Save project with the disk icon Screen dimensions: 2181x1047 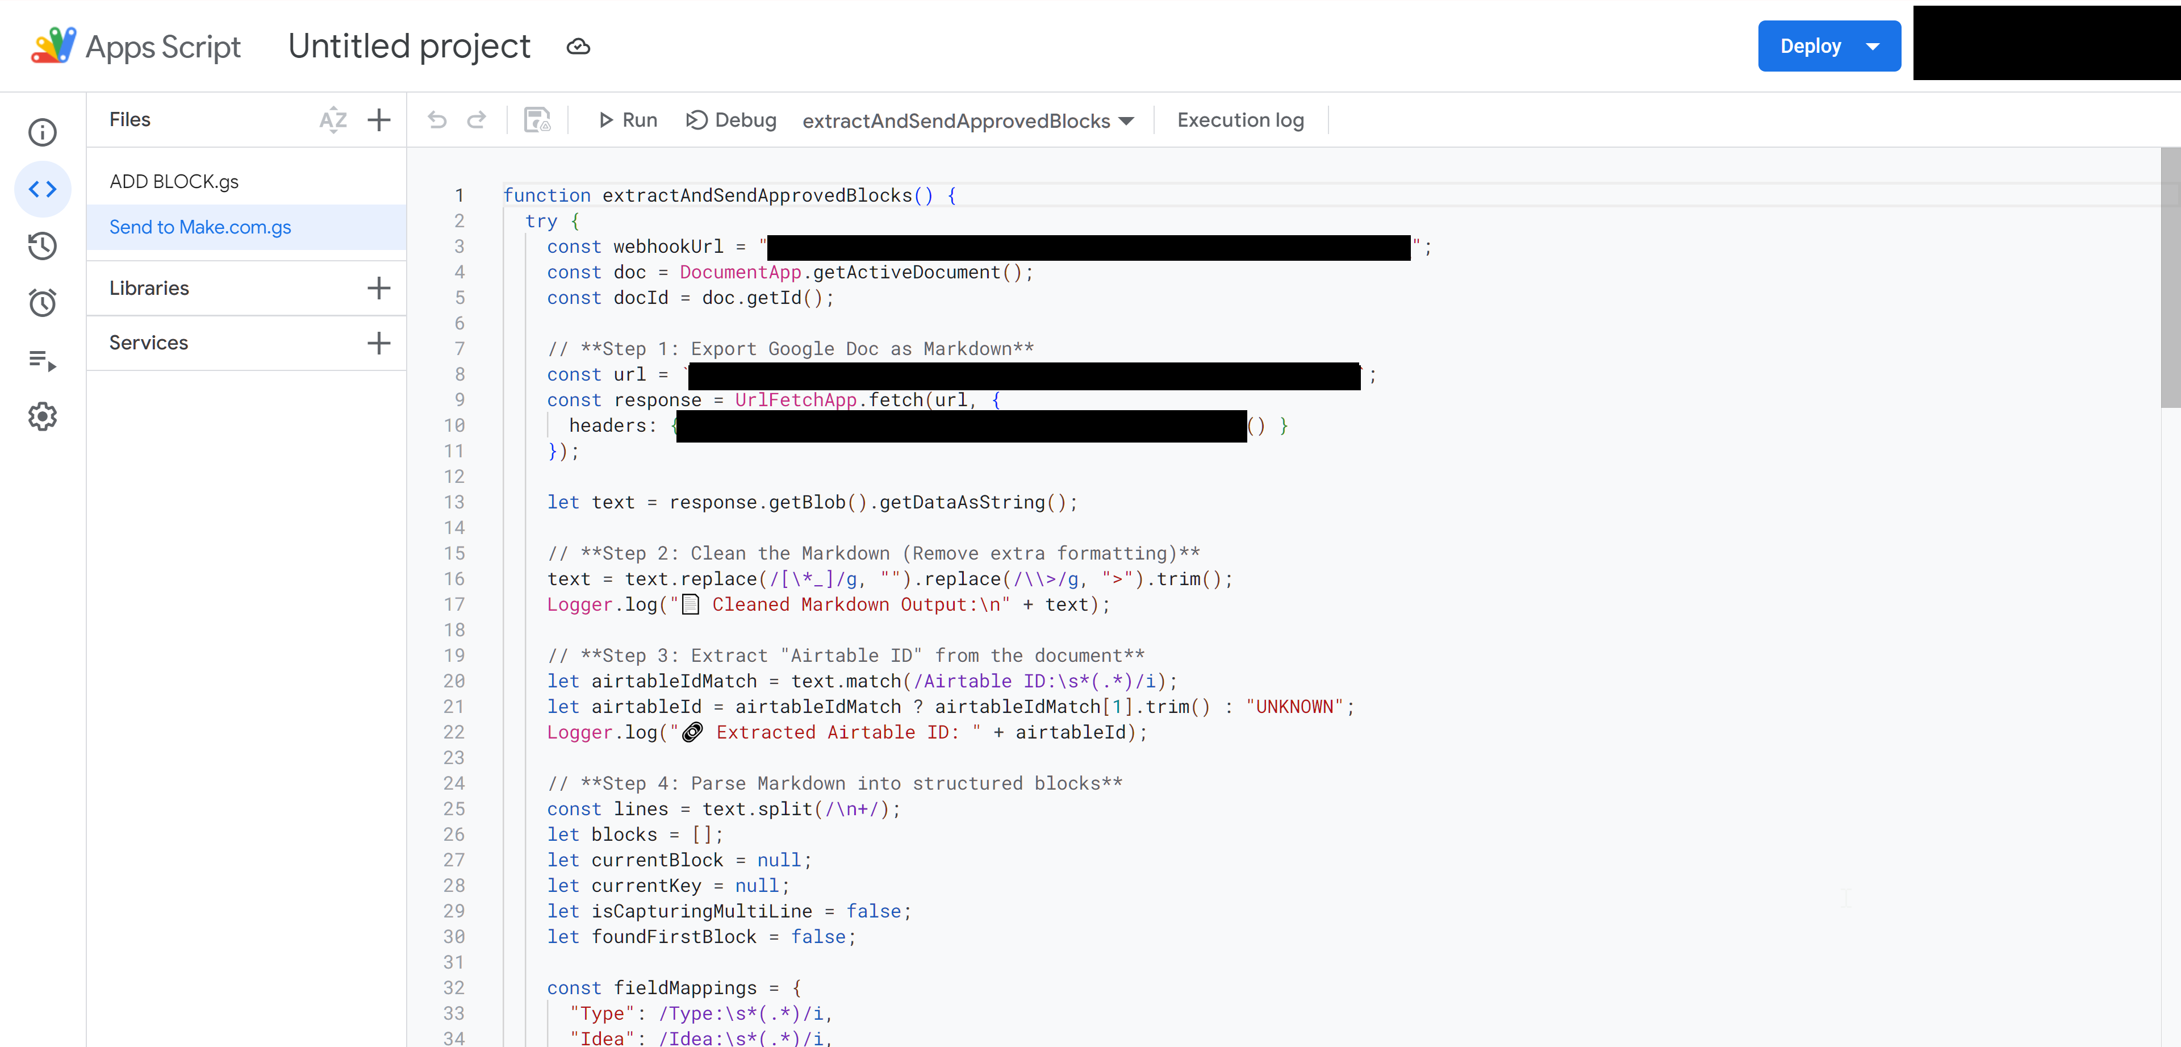537,120
